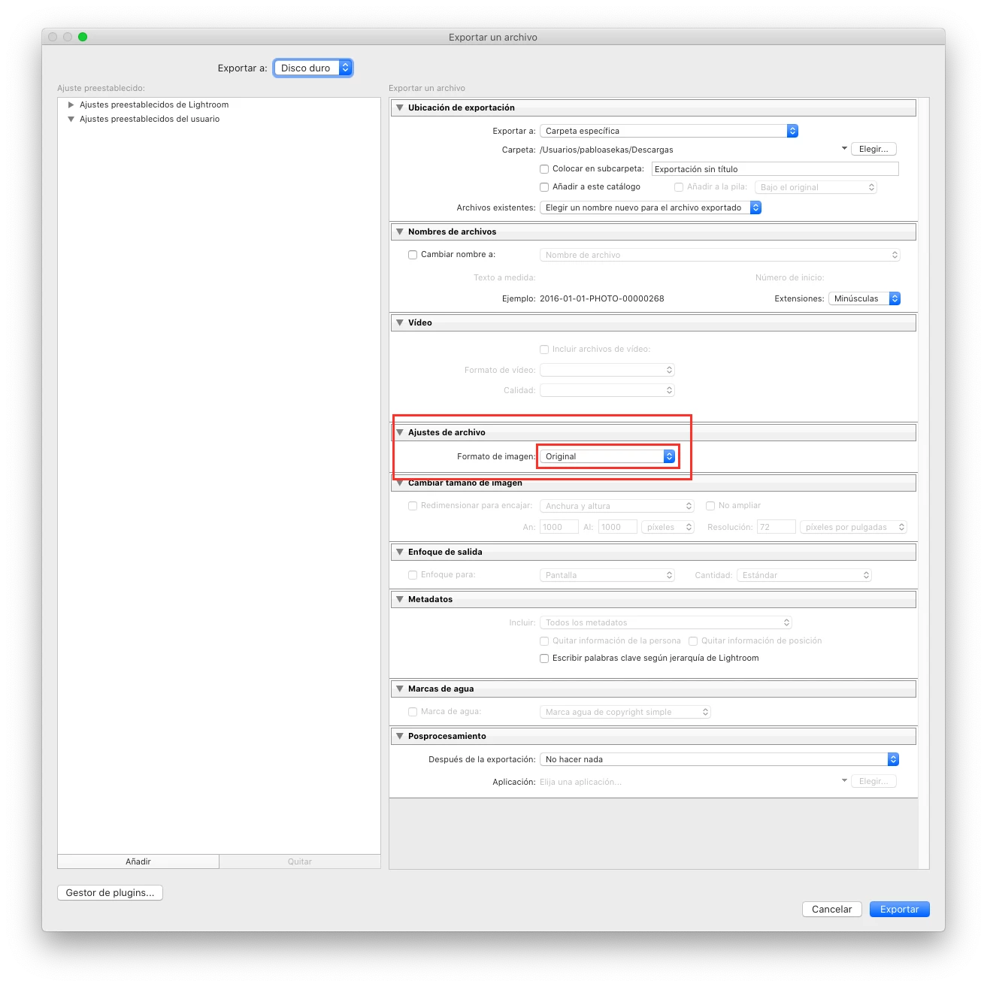Open the Anchura y altura dropdown

617,506
